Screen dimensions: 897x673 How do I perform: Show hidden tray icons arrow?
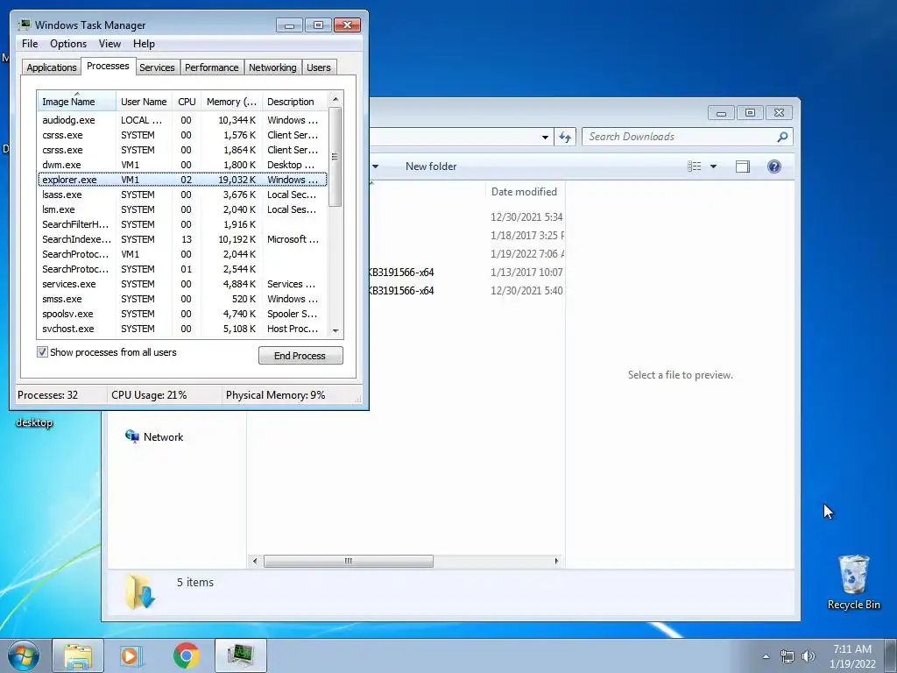coord(766,656)
